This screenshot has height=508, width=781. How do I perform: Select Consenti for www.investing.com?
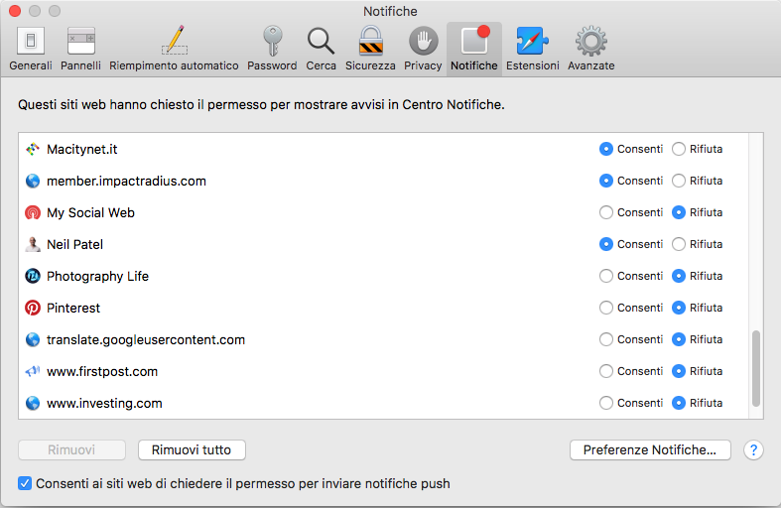pyautogui.click(x=606, y=403)
